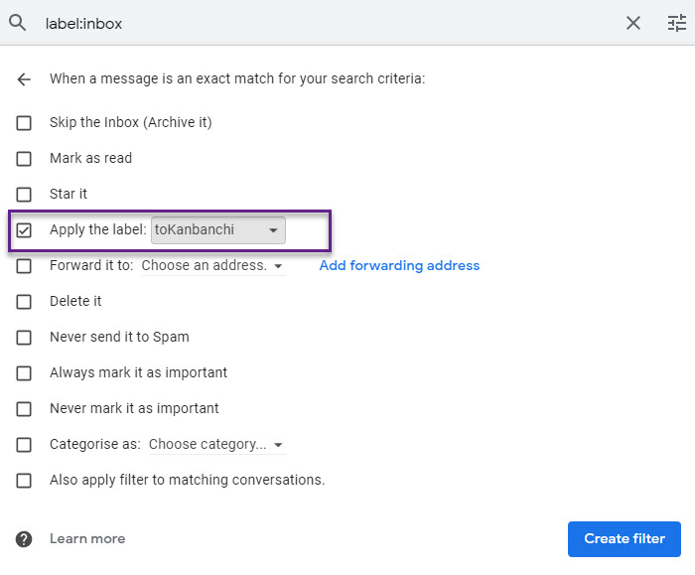Enable the Forward it to checkbox

pos(24,266)
